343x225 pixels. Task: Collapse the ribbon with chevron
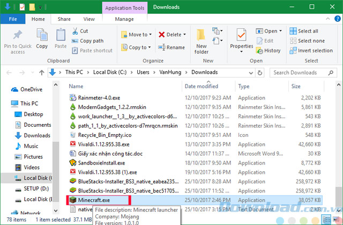pyautogui.click(x=327, y=19)
